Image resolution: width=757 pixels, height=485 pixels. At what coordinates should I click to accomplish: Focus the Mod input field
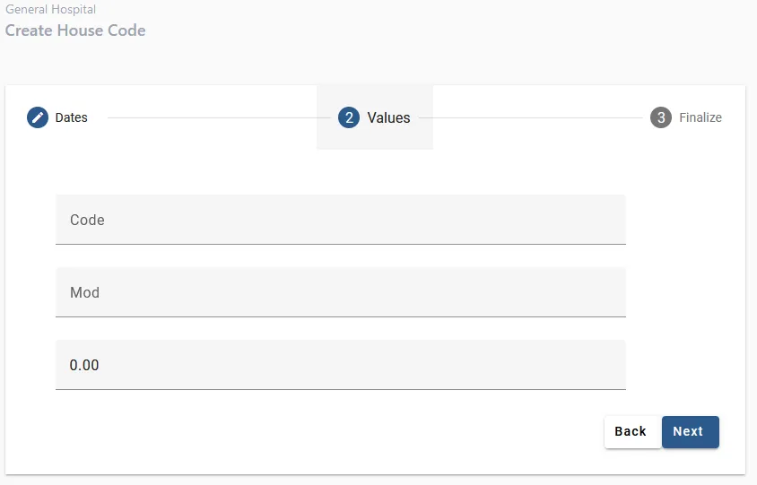(x=341, y=292)
